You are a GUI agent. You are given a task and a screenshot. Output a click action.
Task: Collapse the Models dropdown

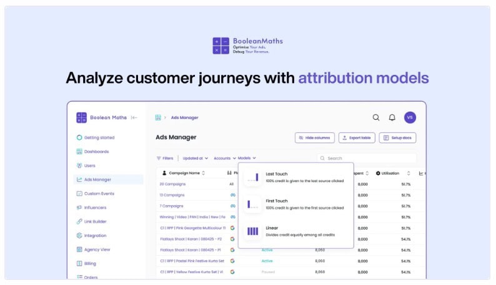247,158
